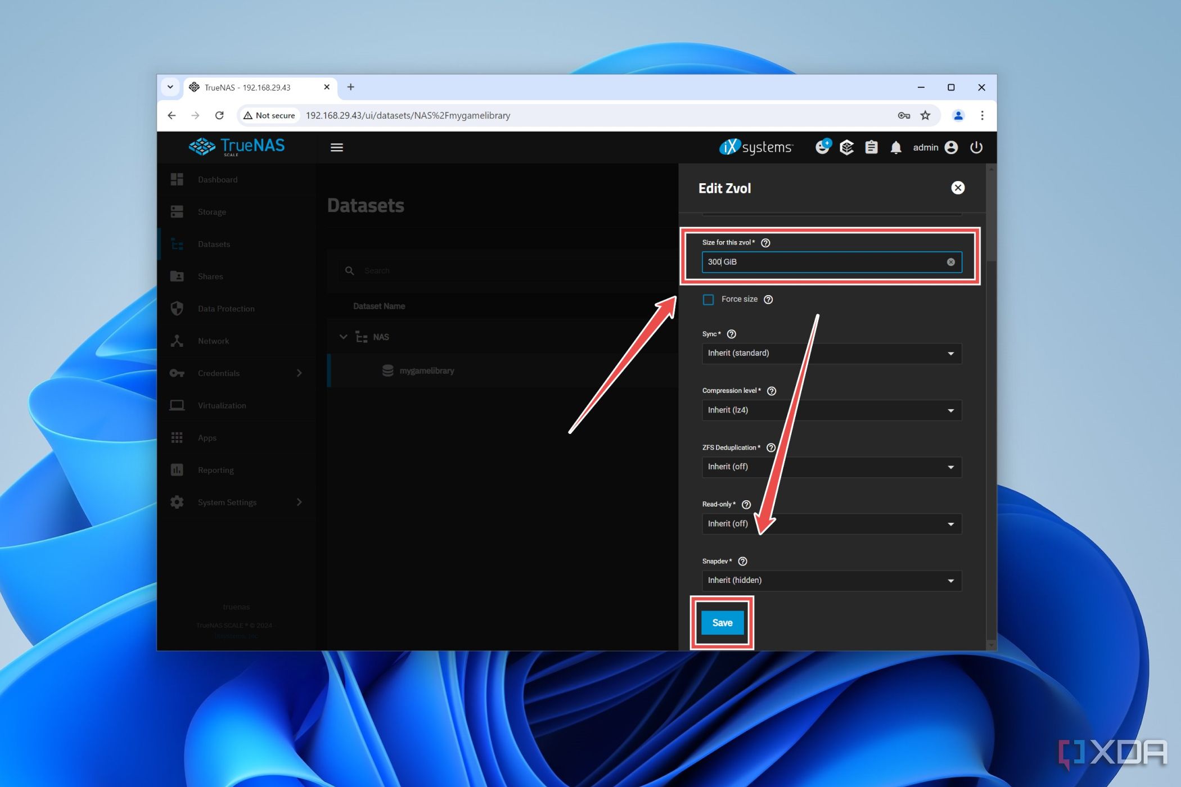Viewport: 1181px width, 787px height.
Task: Open the Dashboard navigation icon
Action: click(x=178, y=179)
